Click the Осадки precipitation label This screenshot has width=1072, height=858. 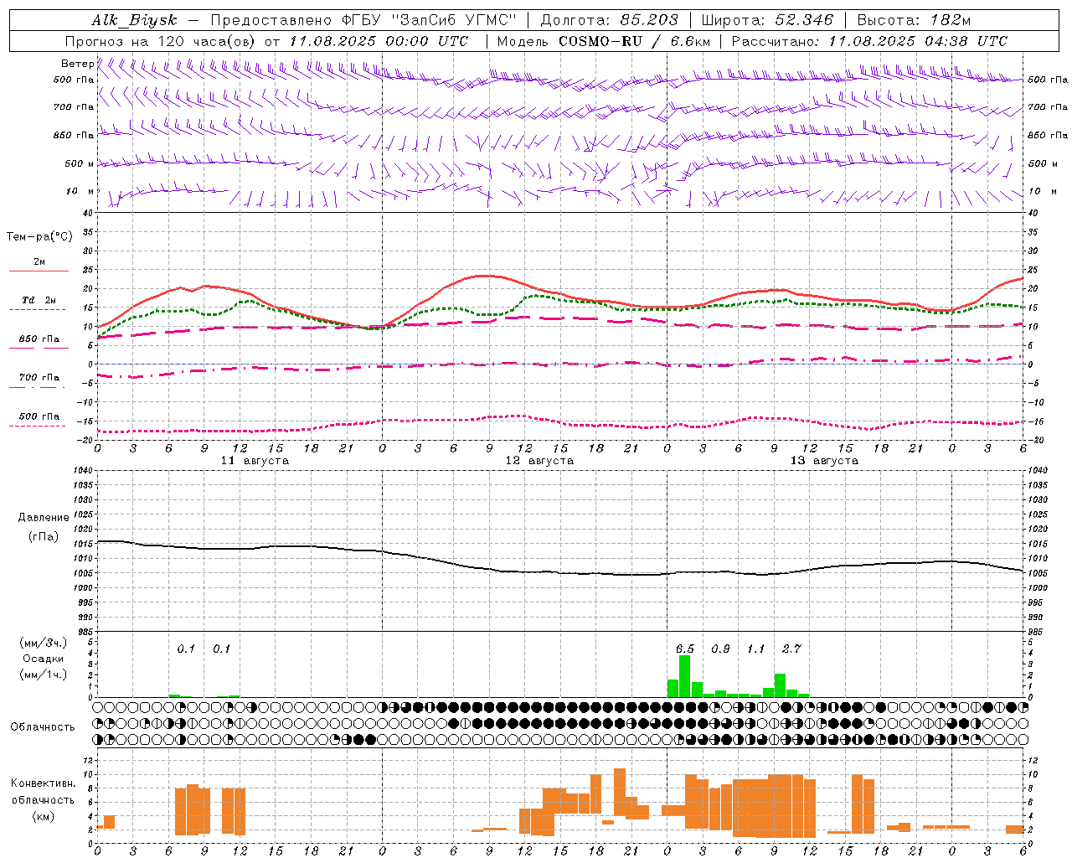(x=43, y=659)
